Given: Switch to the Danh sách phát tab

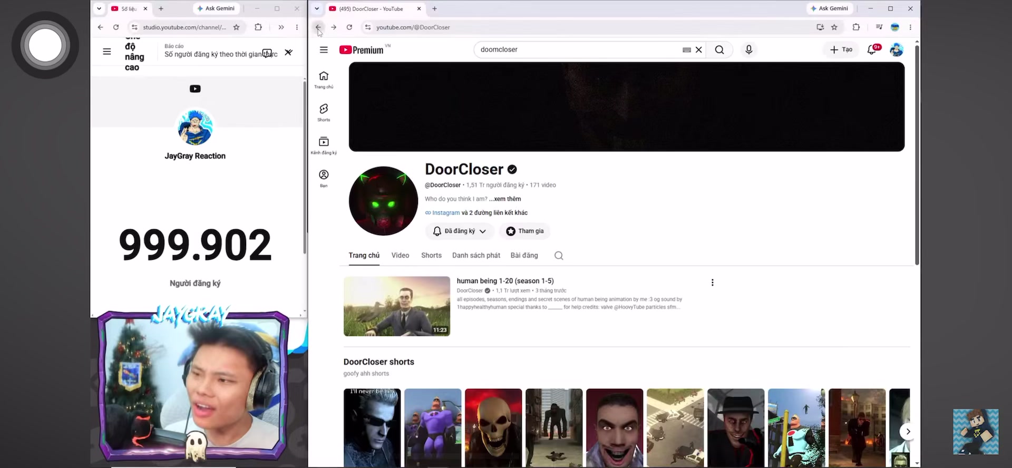Looking at the screenshot, I should pyautogui.click(x=476, y=255).
